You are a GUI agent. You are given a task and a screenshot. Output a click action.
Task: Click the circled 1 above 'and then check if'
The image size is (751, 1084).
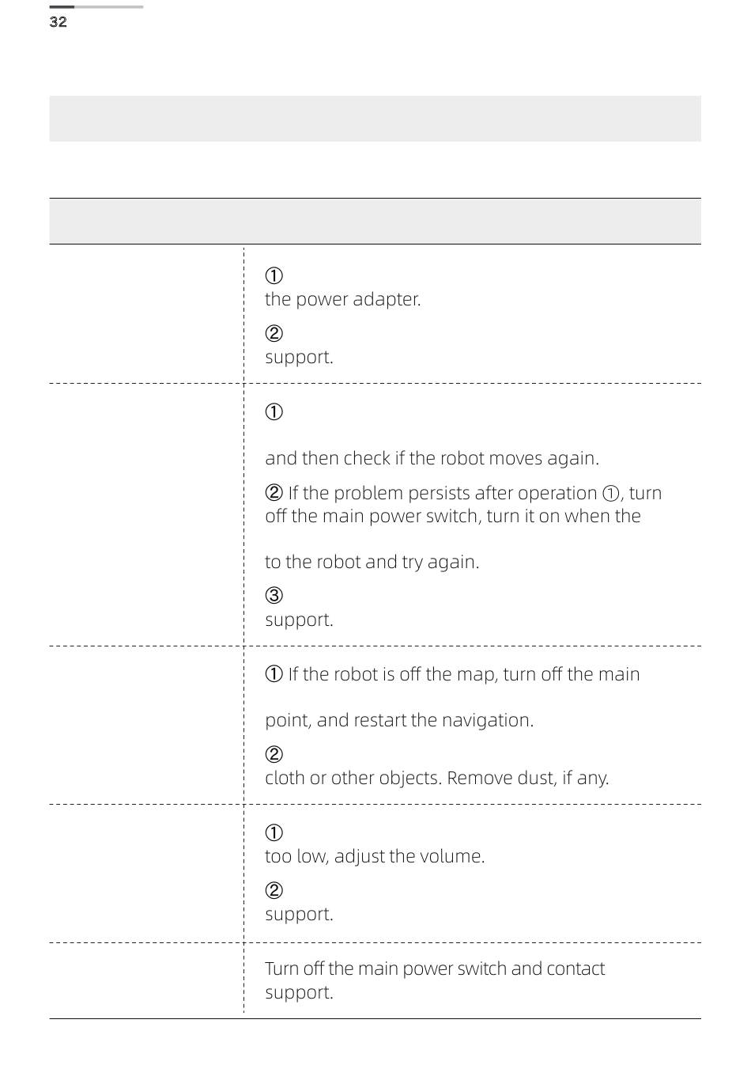[274, 412]
